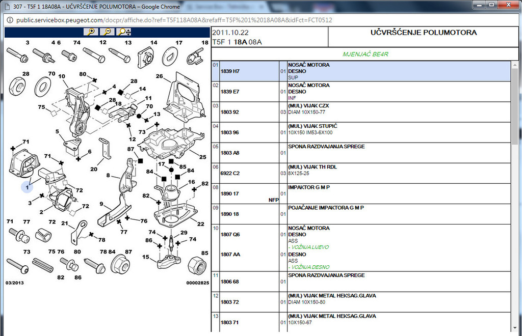Screen dimensions: 522x336
Task: Click callout number 2 on the diagram
Action: tap(41, 212)
